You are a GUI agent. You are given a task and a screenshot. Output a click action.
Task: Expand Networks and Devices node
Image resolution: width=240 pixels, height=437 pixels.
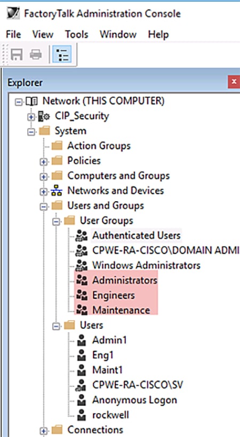[x=43, y=192]
